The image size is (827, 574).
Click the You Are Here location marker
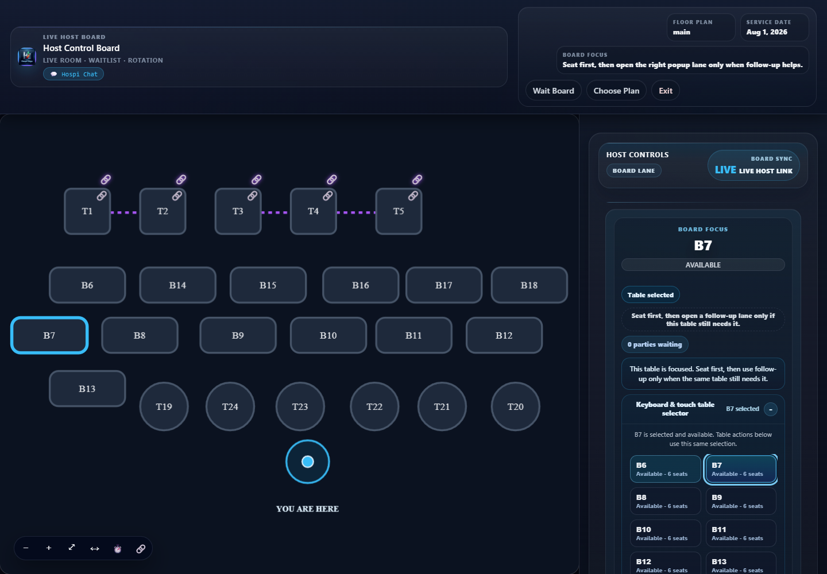[308, 461]
